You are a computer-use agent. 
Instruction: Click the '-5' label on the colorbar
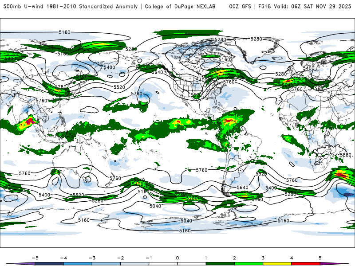(x=35, y=258)
